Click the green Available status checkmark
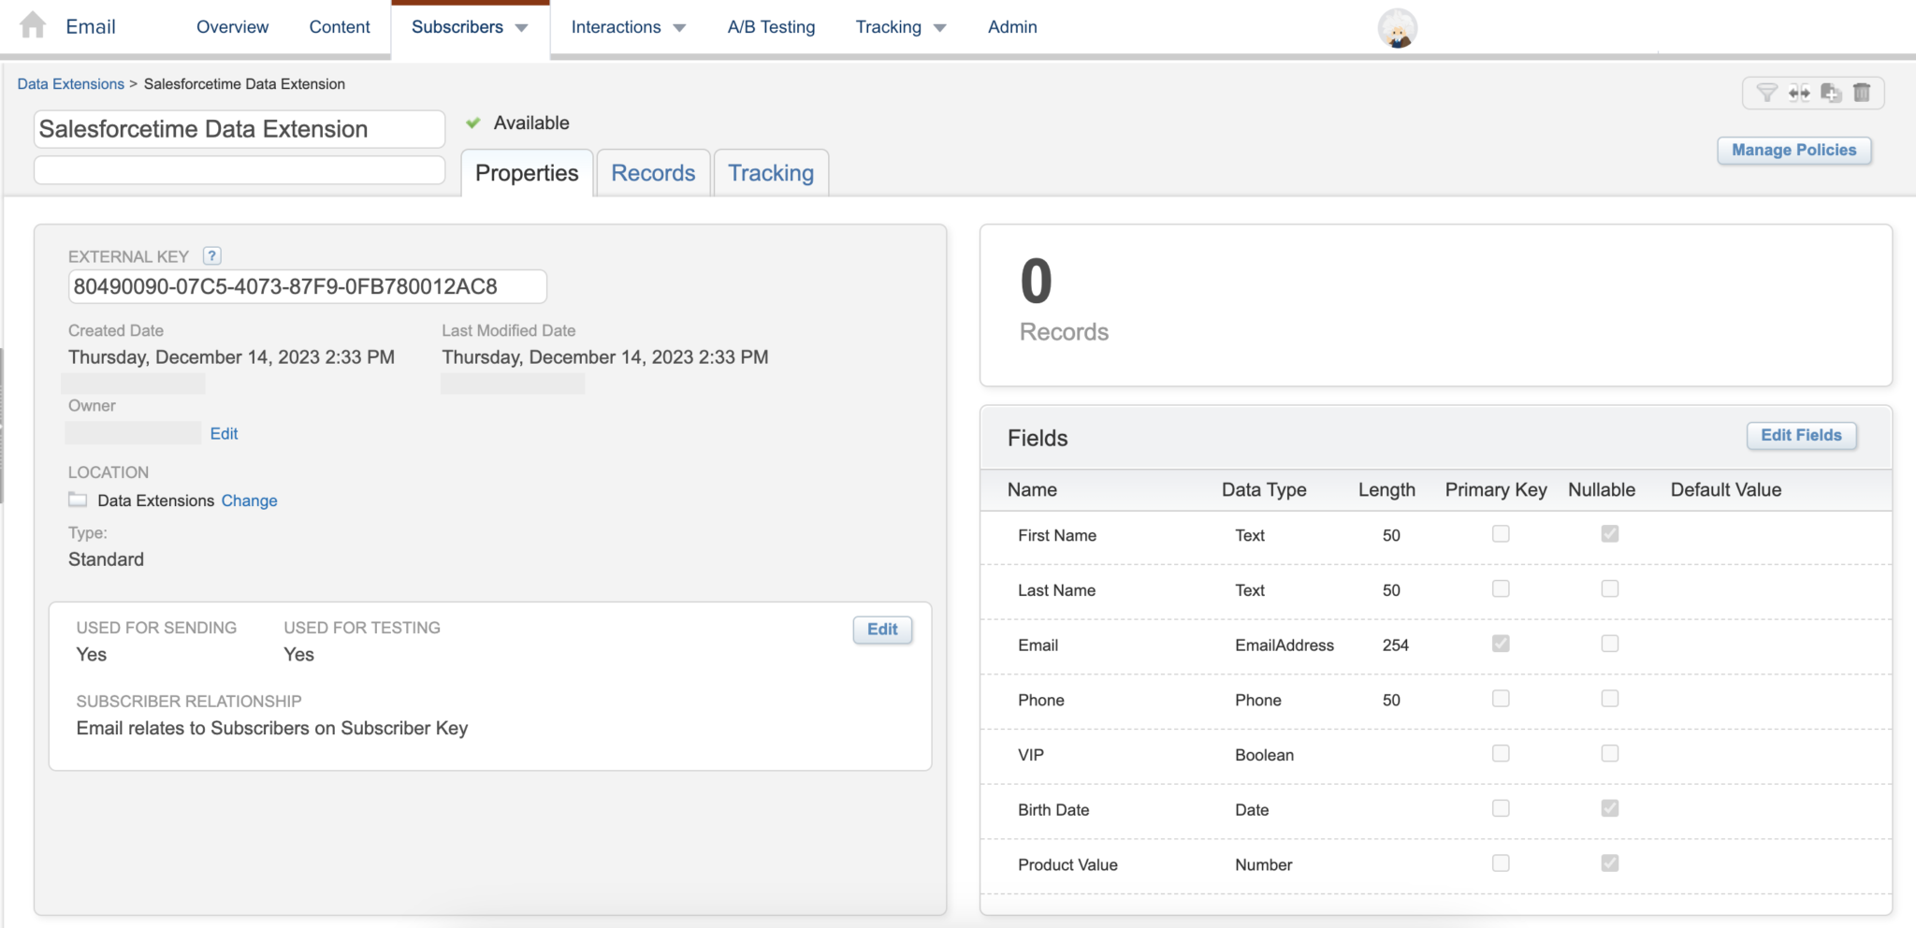This screenshot has width=1916, height=928. (473, 122)
